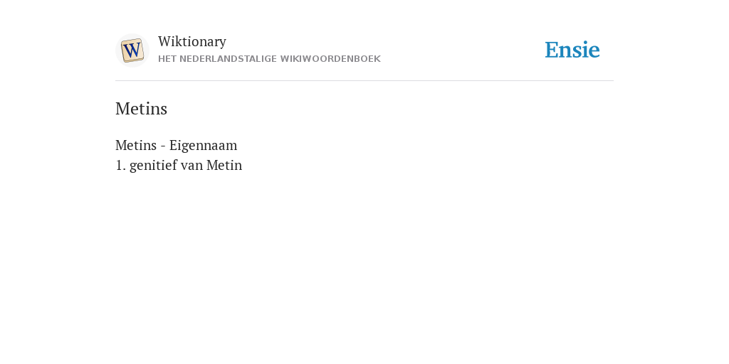The height and width of the screenshot is (364, 729).
Task: Click the word NEDERLANDSTALIGE in the subtitle
Action: click(x=228, y=59)
